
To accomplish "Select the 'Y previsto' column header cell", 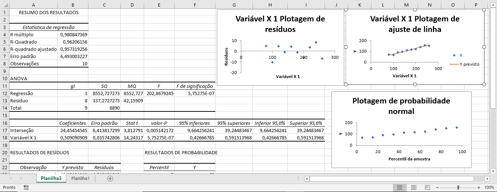I will tap(73, 167).
